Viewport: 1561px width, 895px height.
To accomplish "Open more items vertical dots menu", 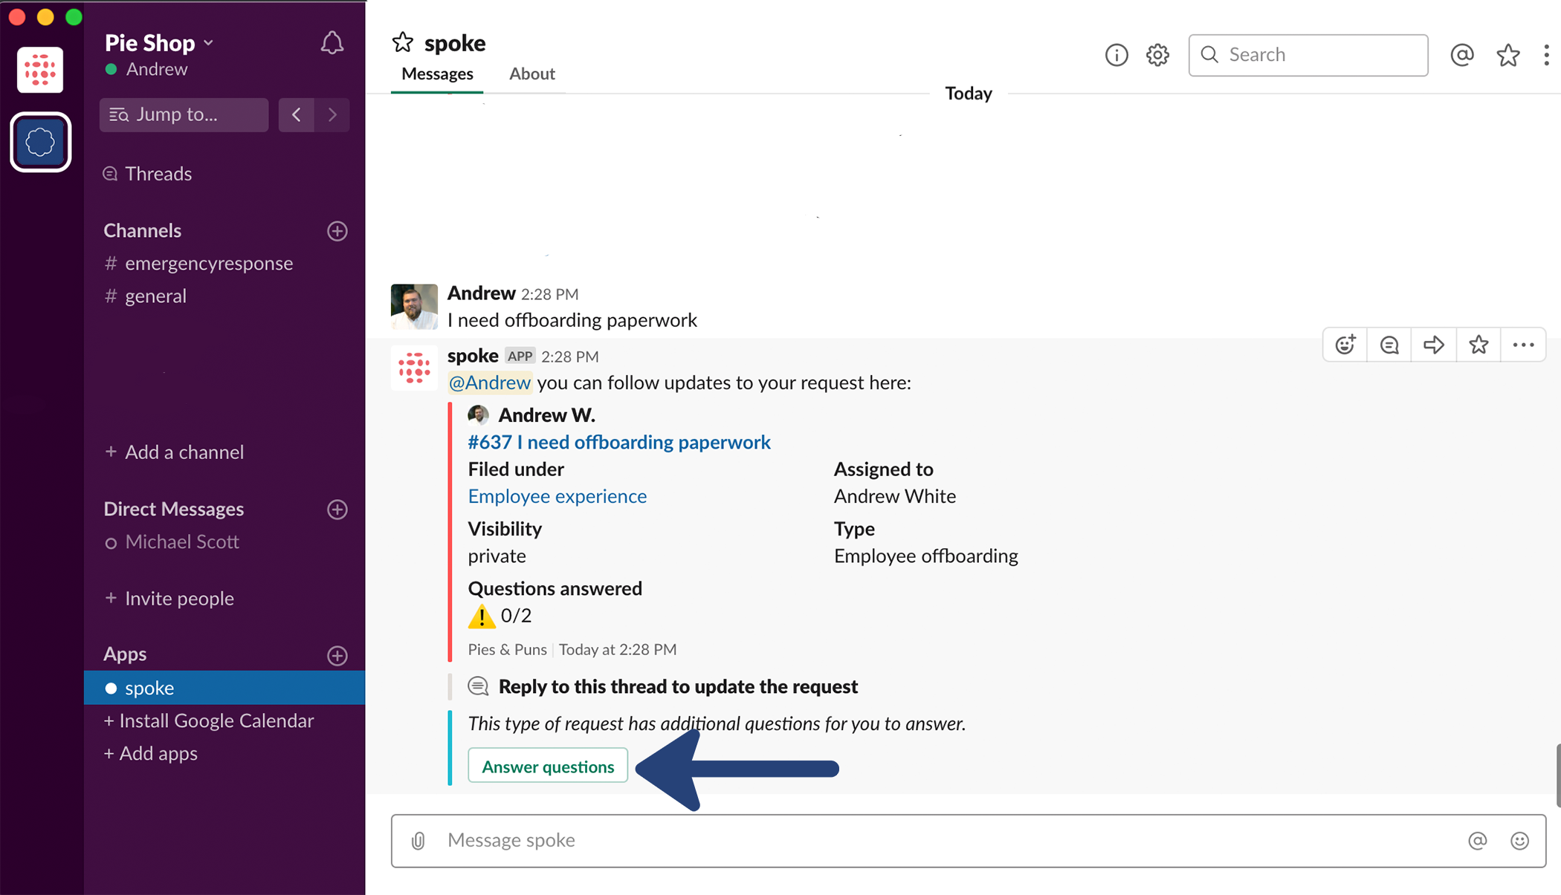I will pyautogui.click(x=1546, y=55).
